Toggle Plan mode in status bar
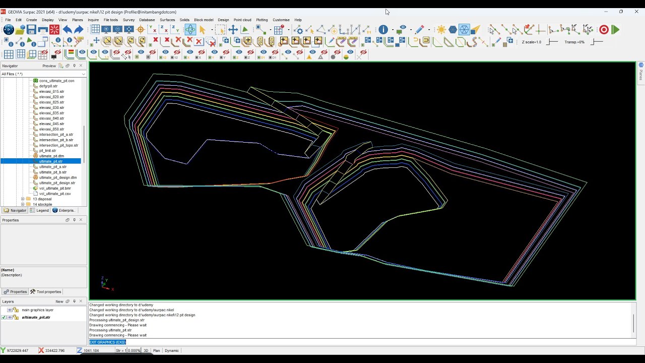The width and height of the screenshot is (645, 363). 156,350
